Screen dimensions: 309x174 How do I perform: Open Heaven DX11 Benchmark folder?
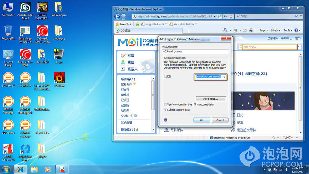42,81
